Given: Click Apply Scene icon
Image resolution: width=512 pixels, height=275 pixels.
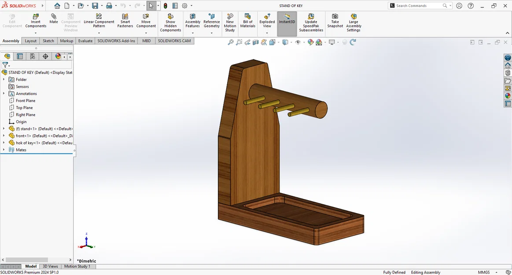Looking at the screenshot, I should 319,42.
